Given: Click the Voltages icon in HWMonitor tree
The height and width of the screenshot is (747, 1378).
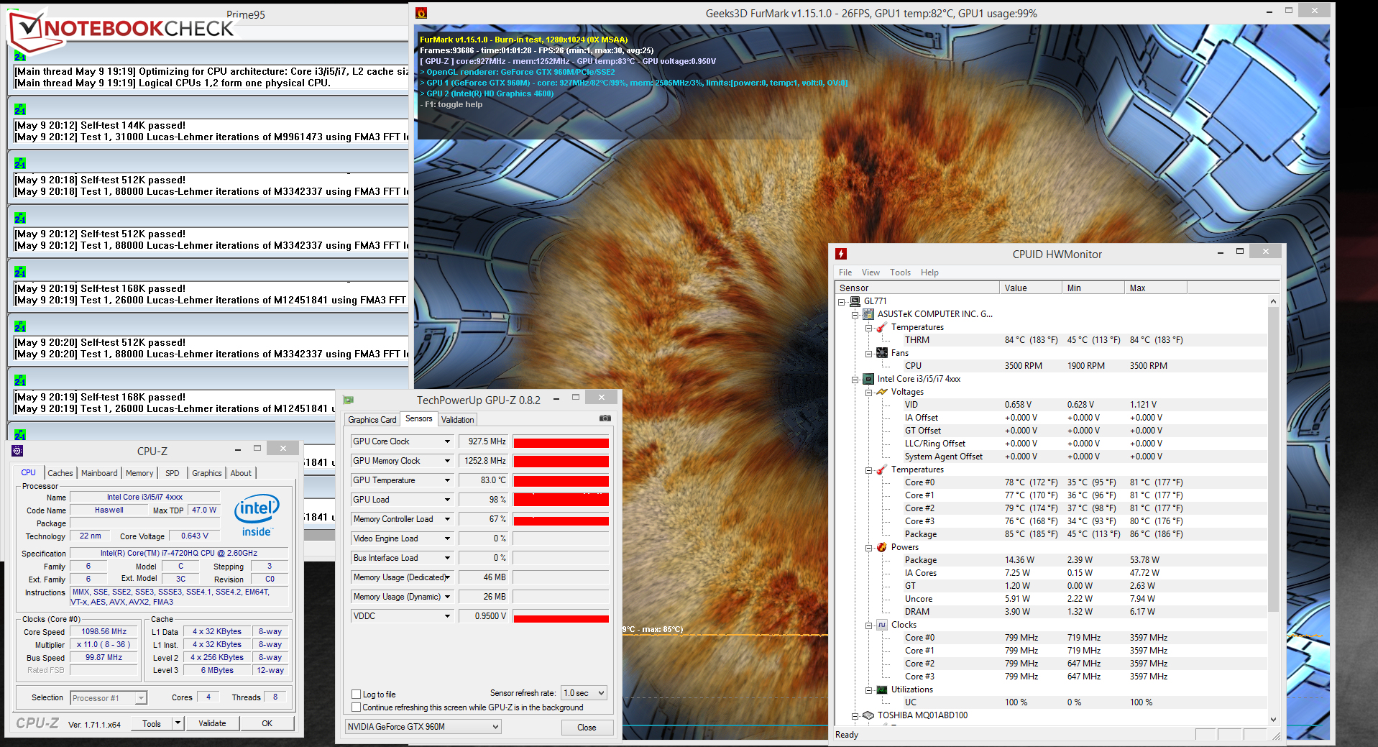Looking at the screenshot, I should (882, 392).
